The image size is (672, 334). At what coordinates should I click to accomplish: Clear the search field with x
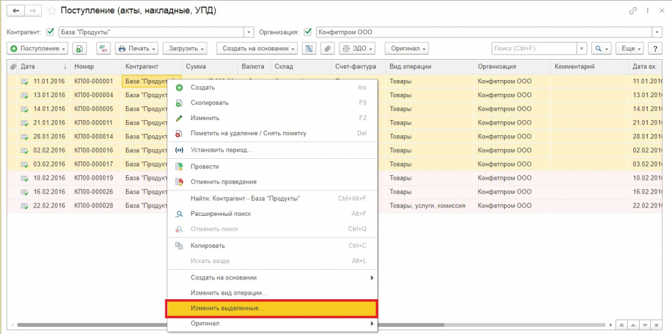tap(581, 49)
